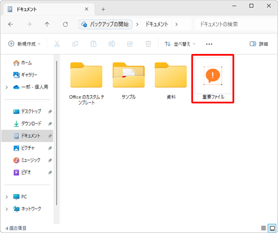278x233 pixels.
Task: Expand chevron after ドキュメント in address bar
Action: (x=176, y=24)
